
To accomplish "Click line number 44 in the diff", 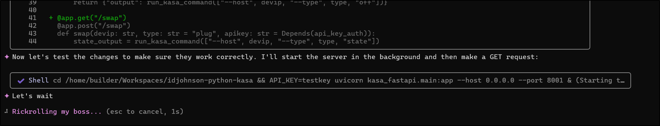I will pos(32,41).
